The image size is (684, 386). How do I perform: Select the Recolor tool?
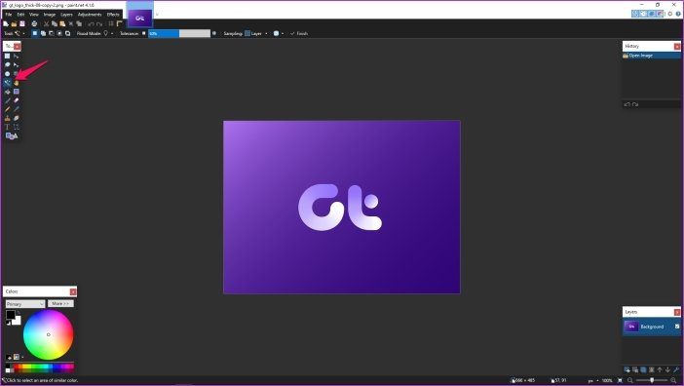click(x=17, y=118)
